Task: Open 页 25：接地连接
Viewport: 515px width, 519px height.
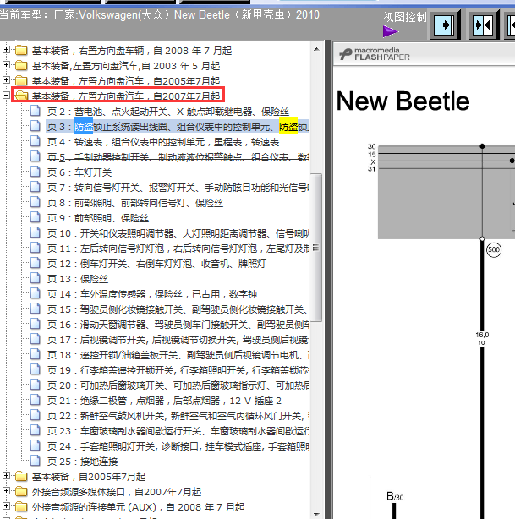Action: (x=82, y=462)
